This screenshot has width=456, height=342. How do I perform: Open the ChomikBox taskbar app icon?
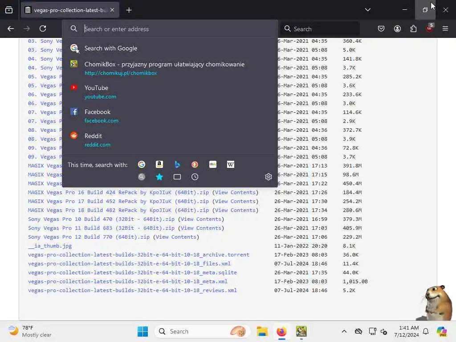click(x=301, y=331)
